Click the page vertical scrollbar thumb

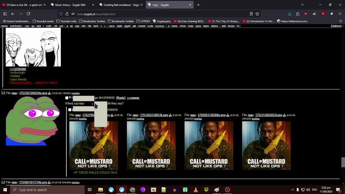(x=343, y=162)
